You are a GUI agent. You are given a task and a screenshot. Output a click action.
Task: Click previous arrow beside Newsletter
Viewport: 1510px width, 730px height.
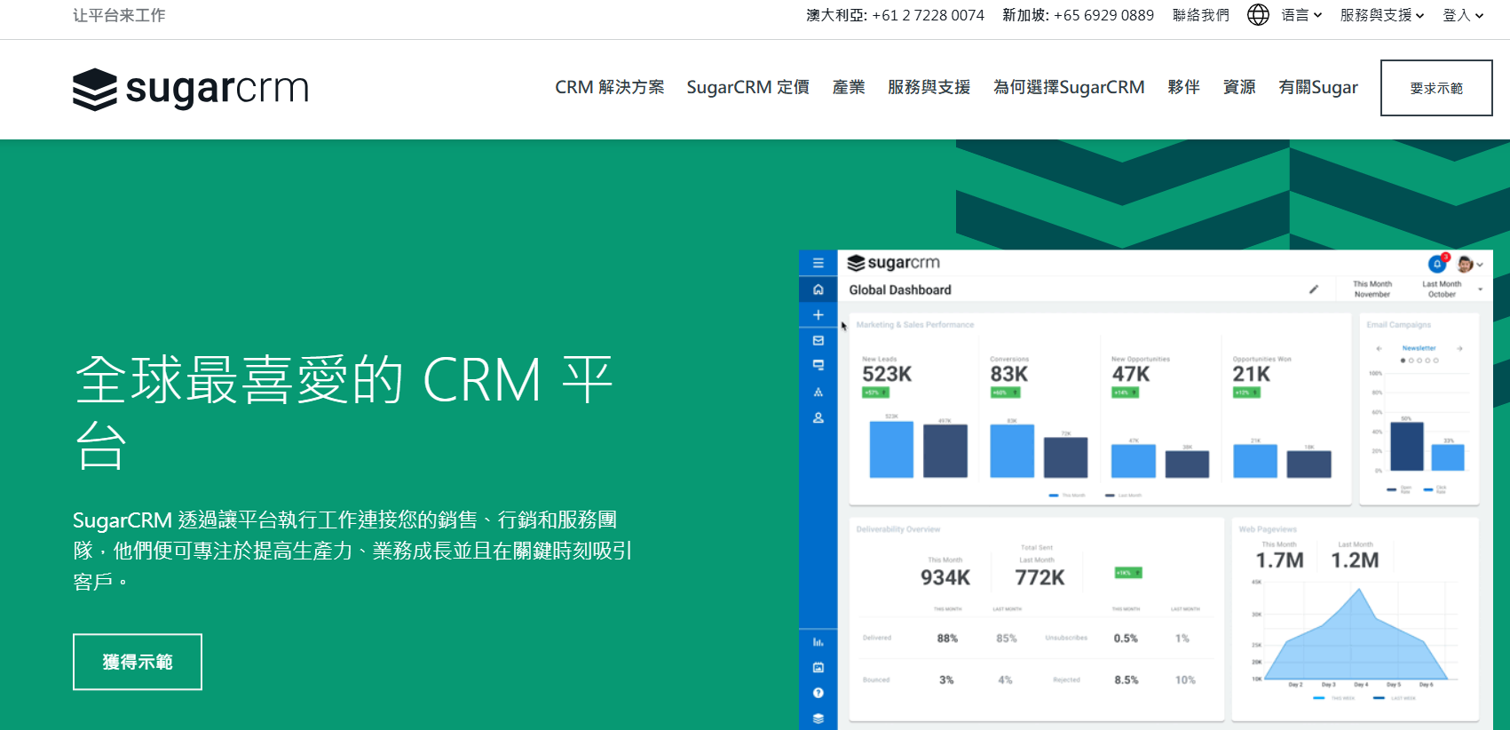click(1379, 349)
